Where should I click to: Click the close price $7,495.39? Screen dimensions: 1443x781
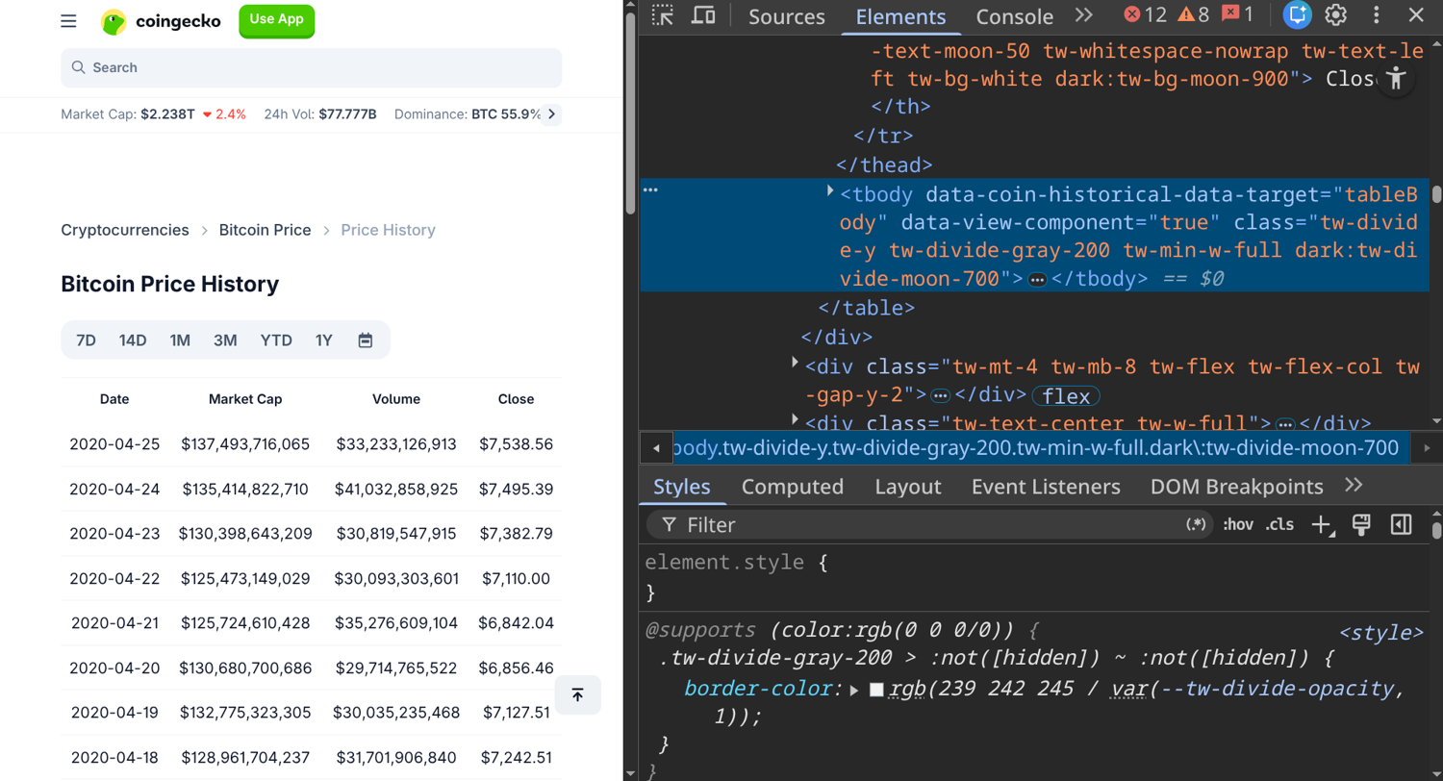tap(518, 490)
